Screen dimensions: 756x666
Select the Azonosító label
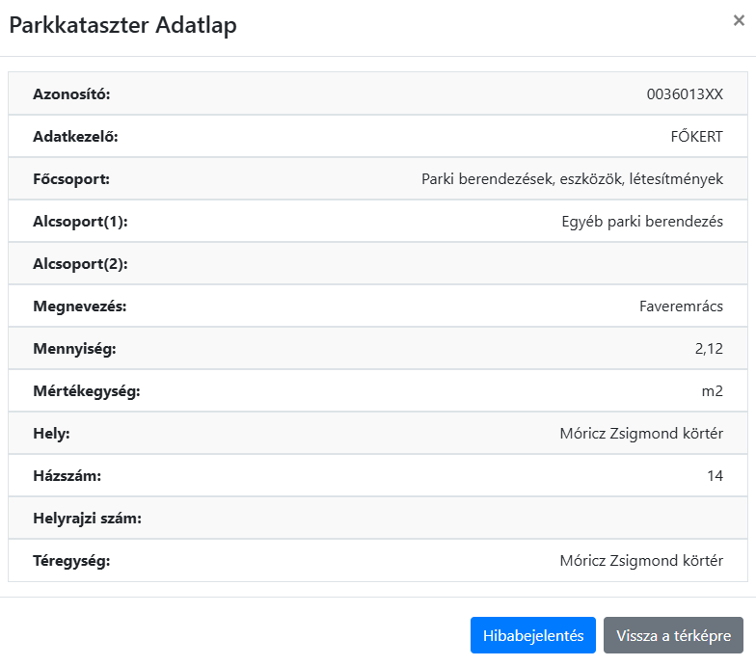click(x=72, y=94)
